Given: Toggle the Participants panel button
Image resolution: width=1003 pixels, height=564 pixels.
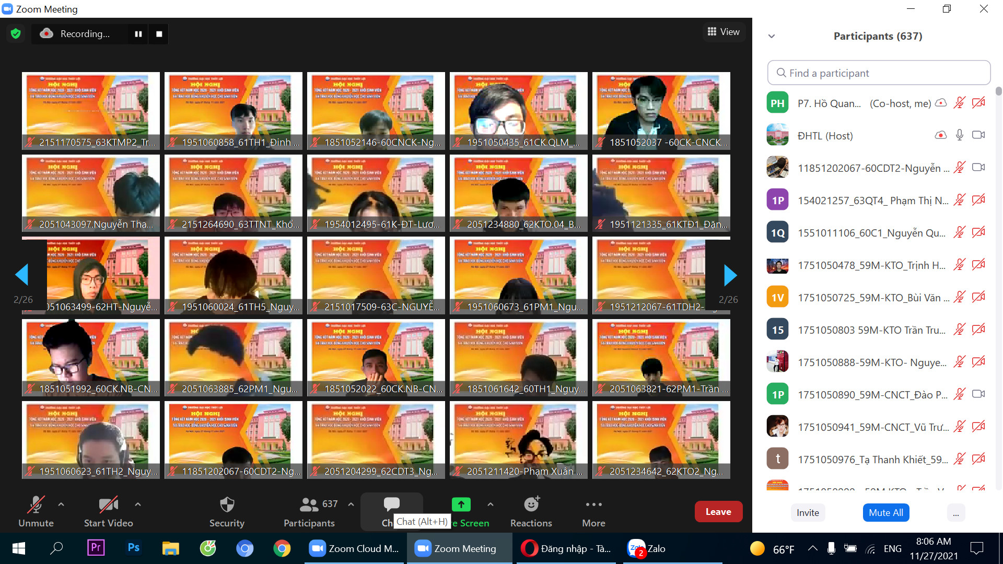Looking at the screenshot, I should pos(309,511).
